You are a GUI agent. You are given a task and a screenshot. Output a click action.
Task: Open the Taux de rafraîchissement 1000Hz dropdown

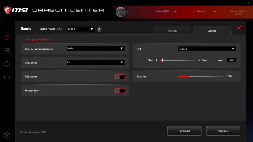tap(95, 48)
